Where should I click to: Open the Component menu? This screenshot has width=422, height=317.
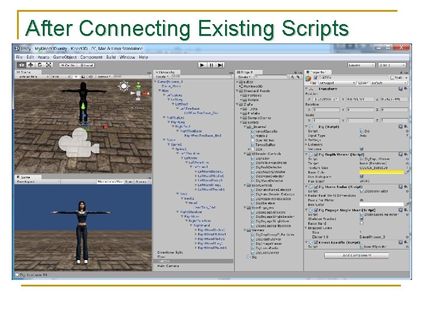coord(91,57)
